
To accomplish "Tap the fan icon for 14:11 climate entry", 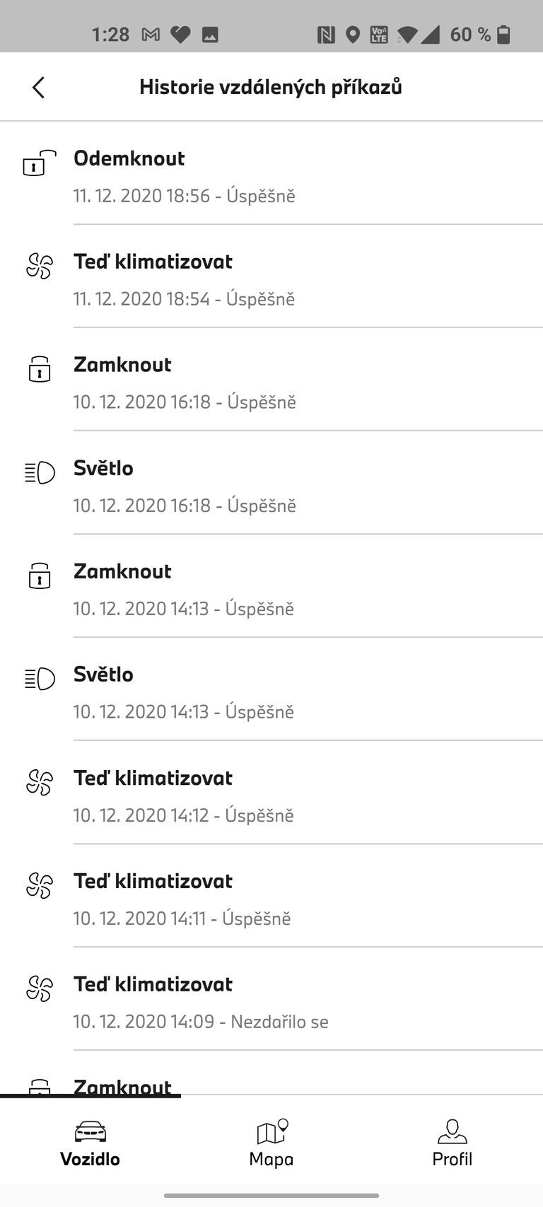I will (x=40, y=886).
